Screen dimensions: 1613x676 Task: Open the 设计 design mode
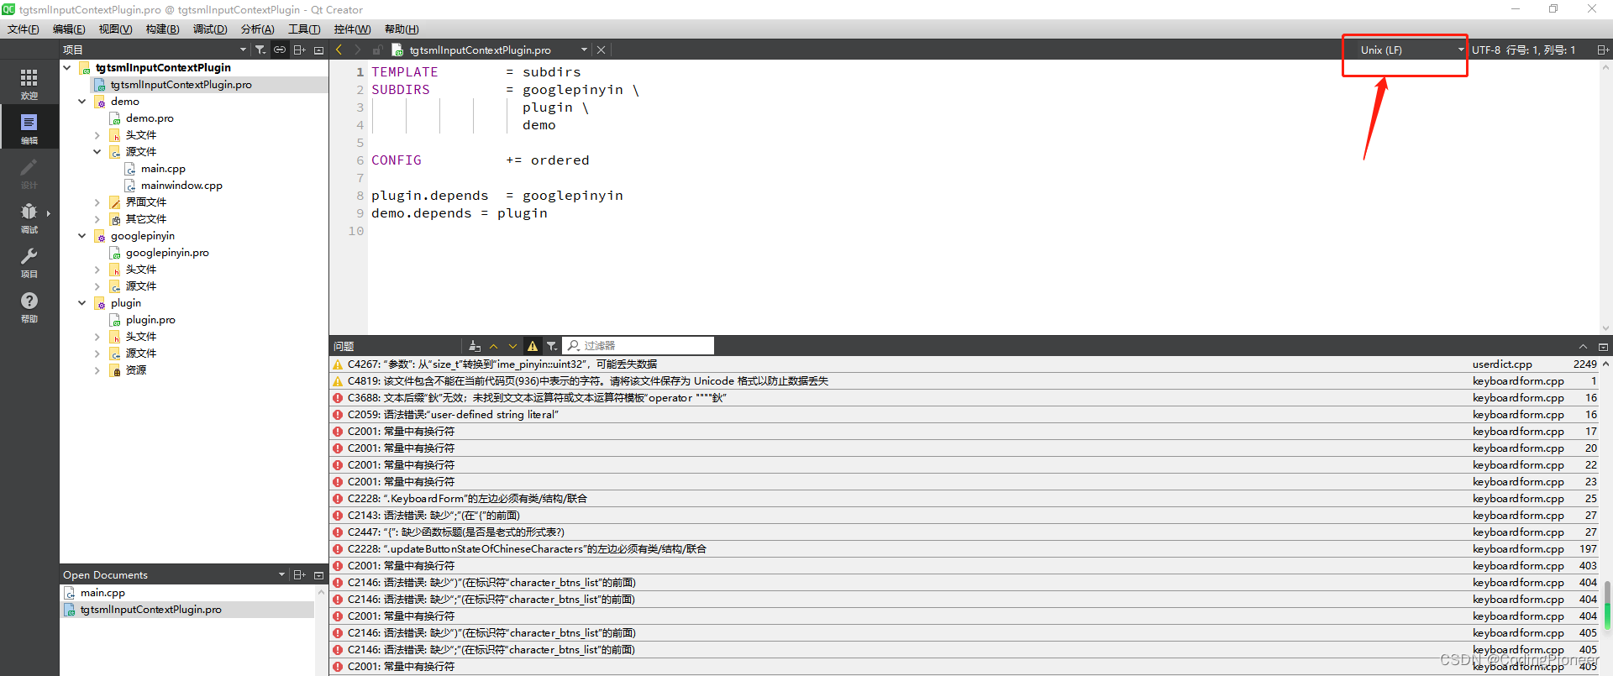click(x=29, y=172)
